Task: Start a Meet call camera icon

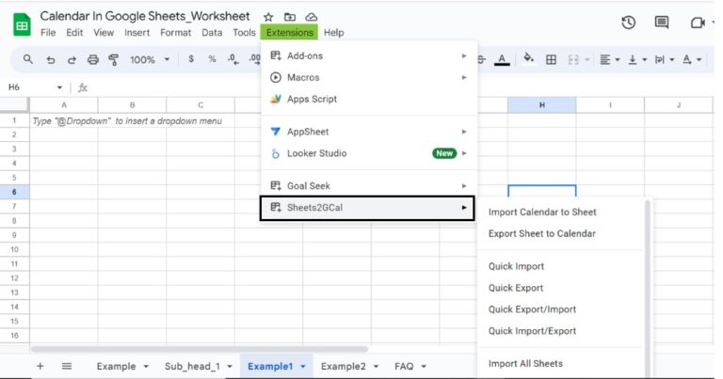Action: click(x=698, y=23)
